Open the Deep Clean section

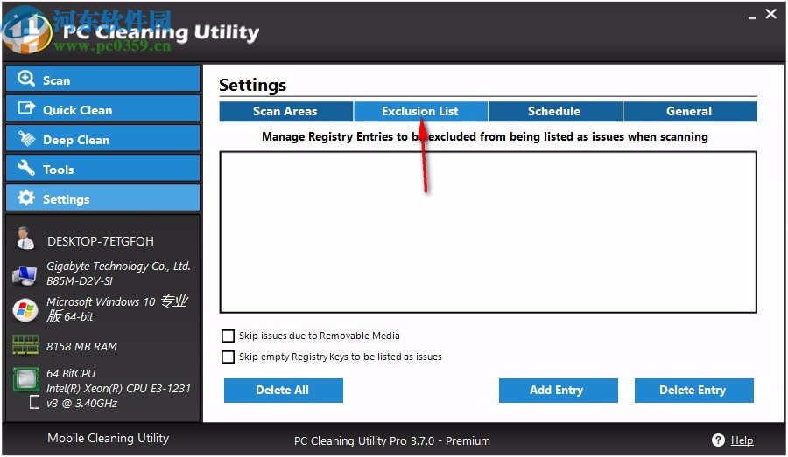pos(103,138)
